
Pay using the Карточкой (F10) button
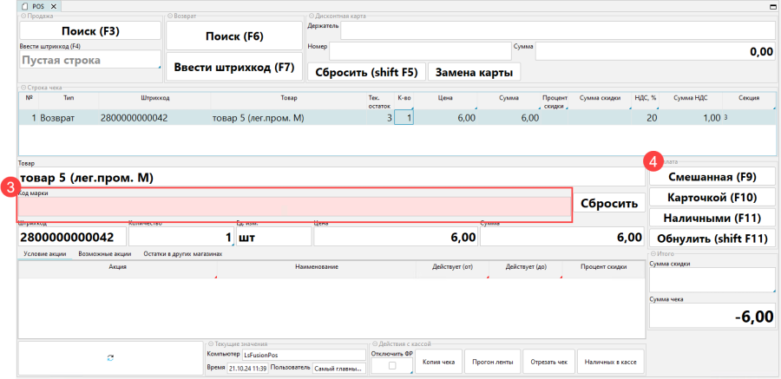coord(711,197)
